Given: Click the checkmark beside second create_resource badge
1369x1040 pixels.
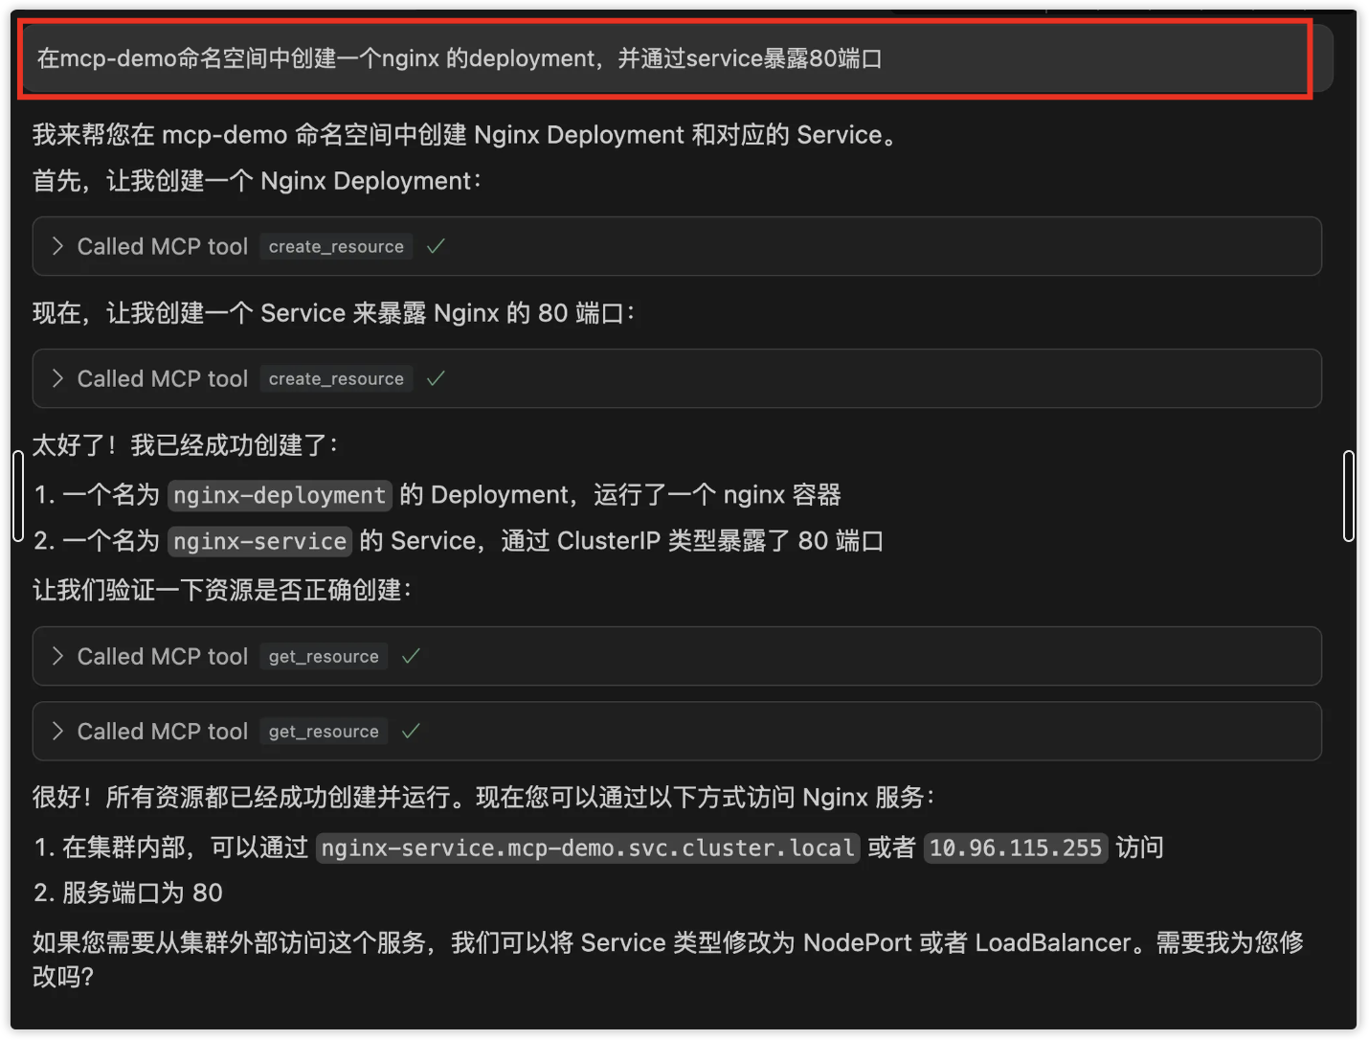Looking at the screenshot, I should coord(436,378).
